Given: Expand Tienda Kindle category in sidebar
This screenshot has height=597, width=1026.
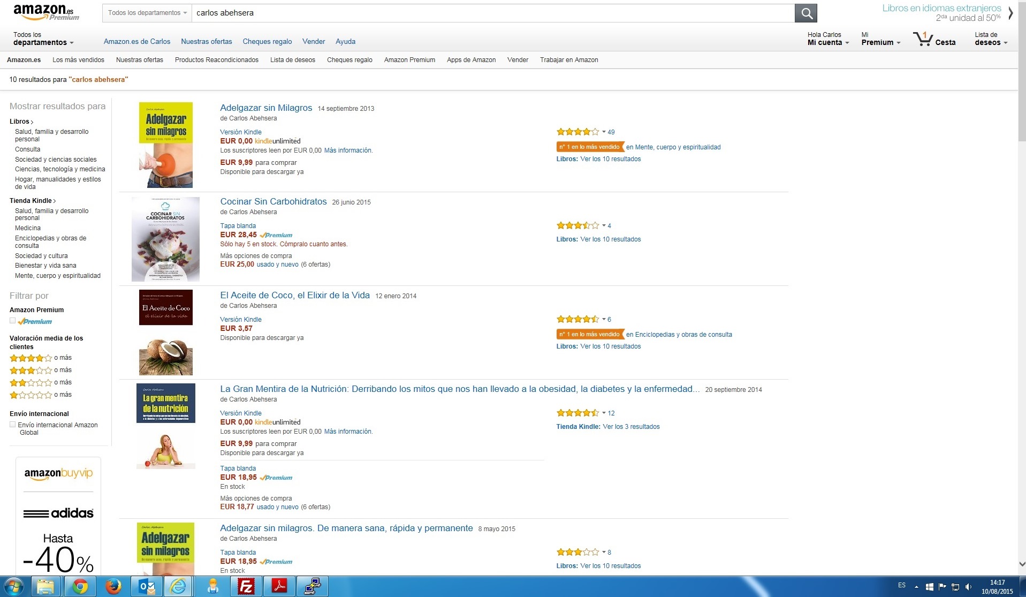Looking at the screenshot, I should click(x=33, y=201).
